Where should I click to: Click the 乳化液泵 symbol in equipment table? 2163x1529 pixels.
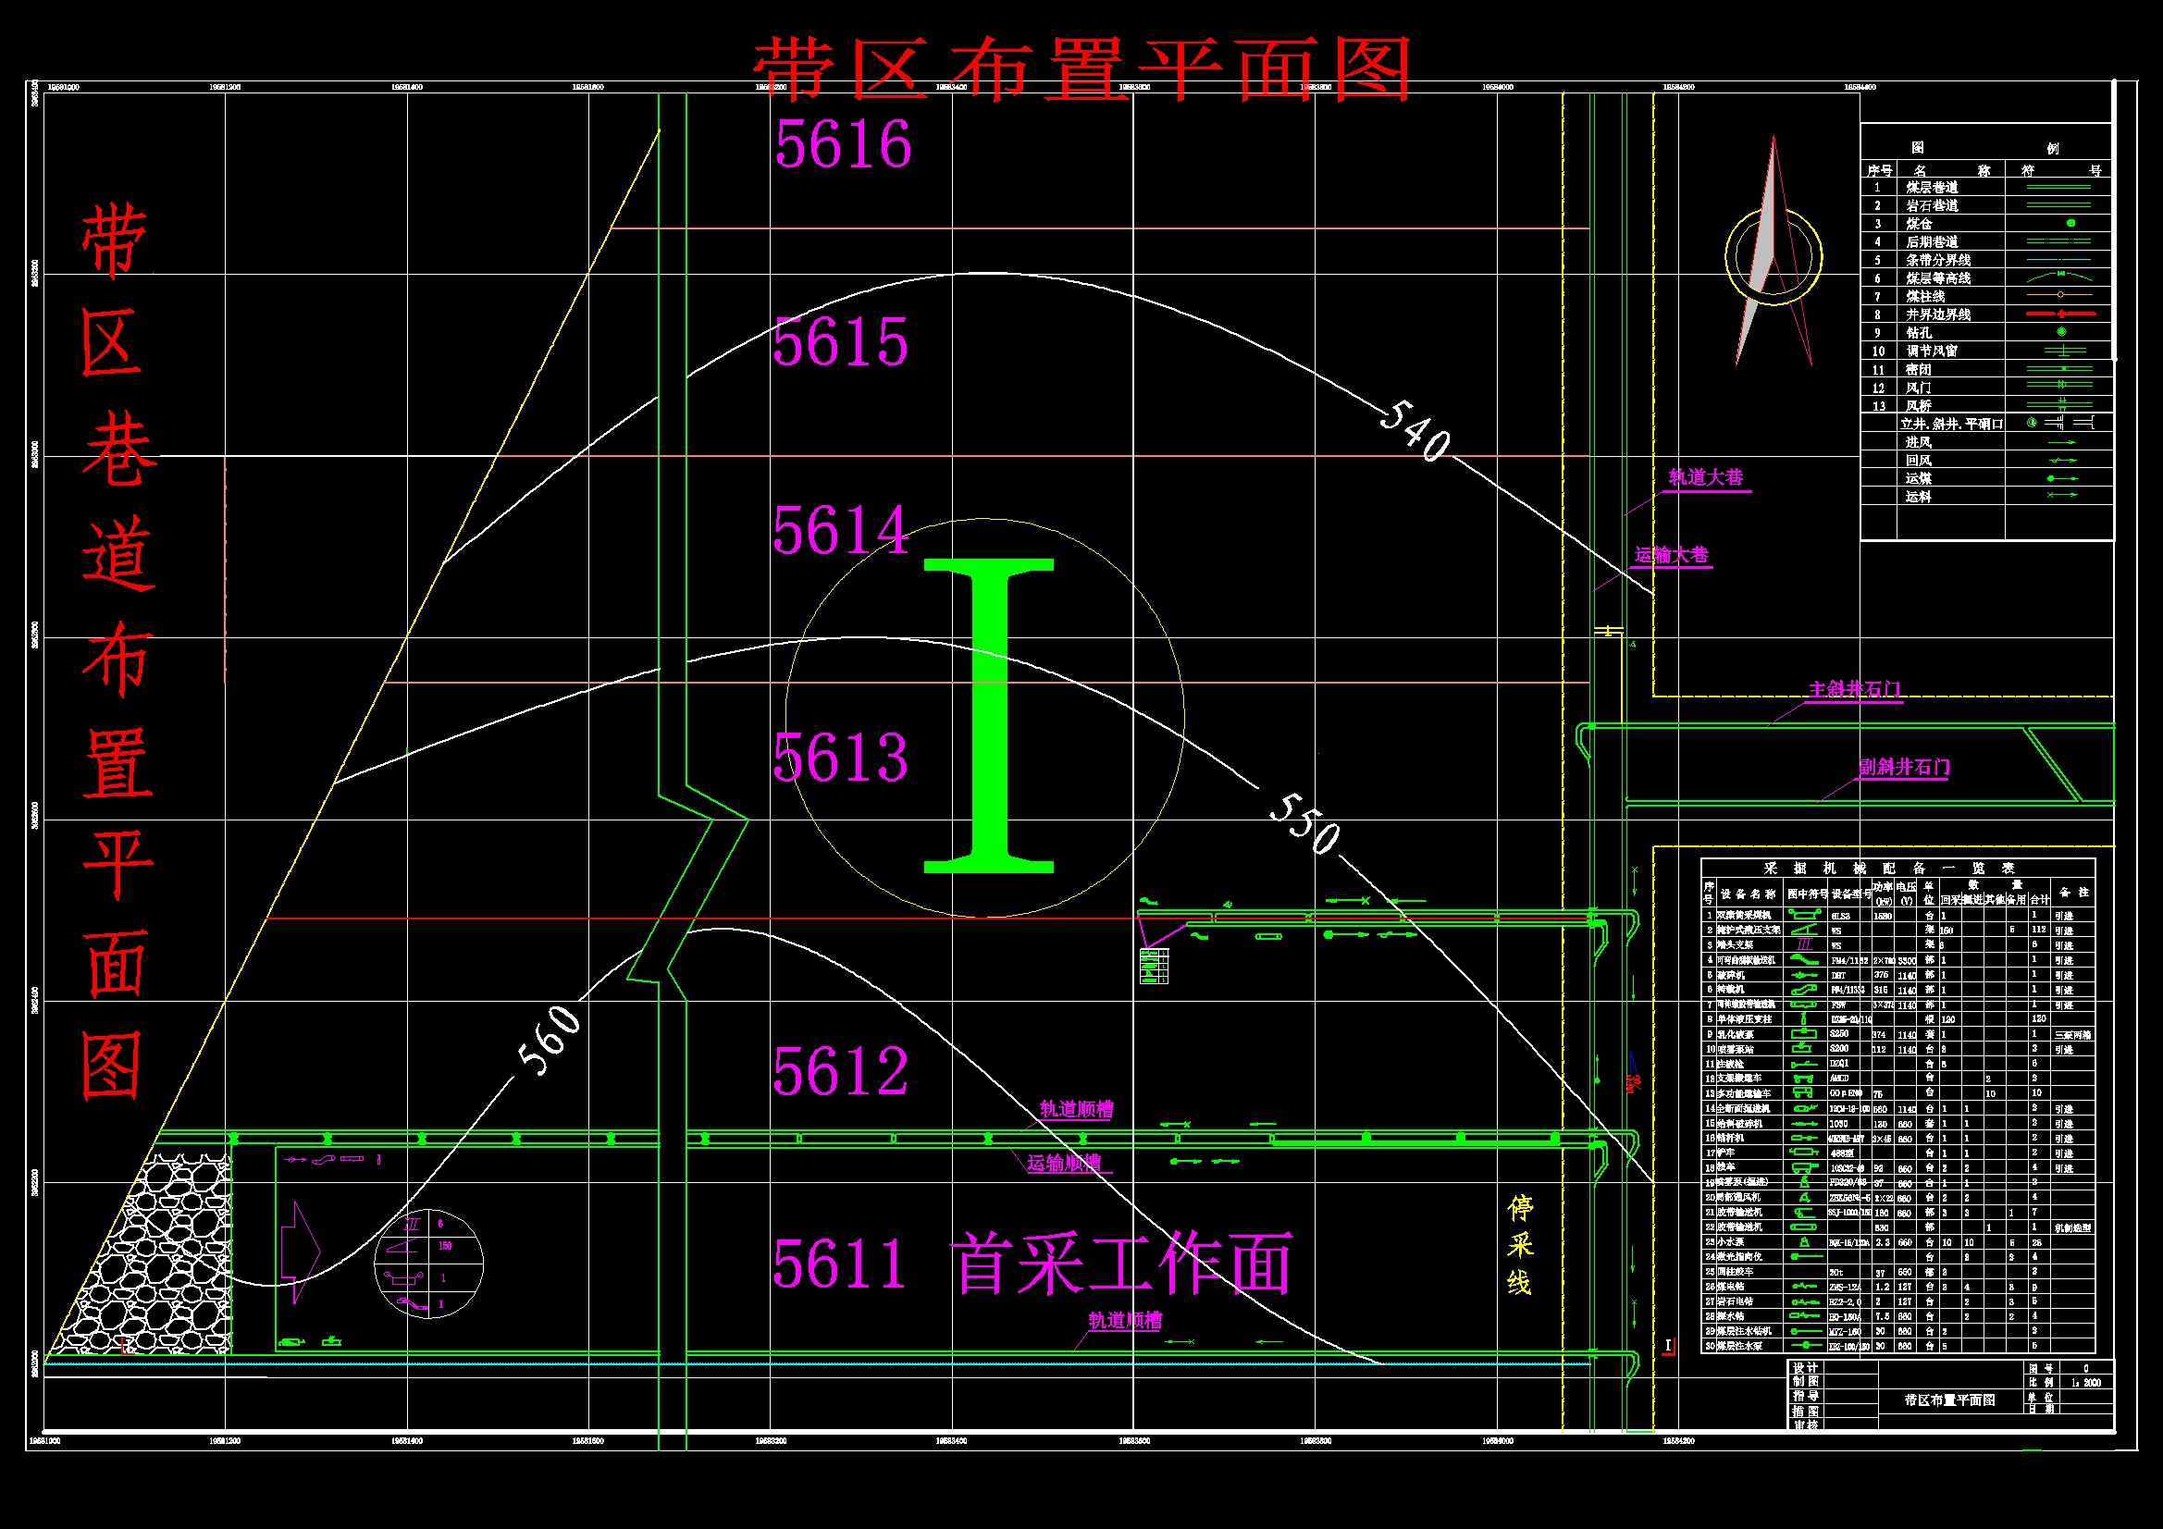[1804, 1033]
